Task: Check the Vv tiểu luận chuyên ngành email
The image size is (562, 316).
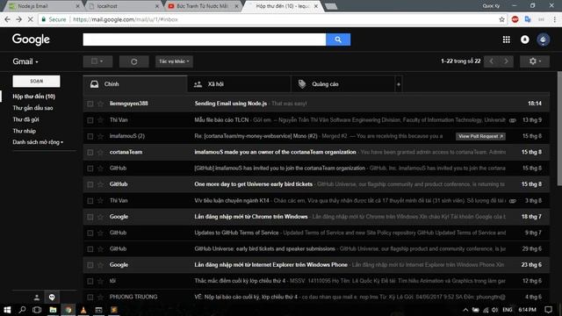Action: tap(90, 201)
